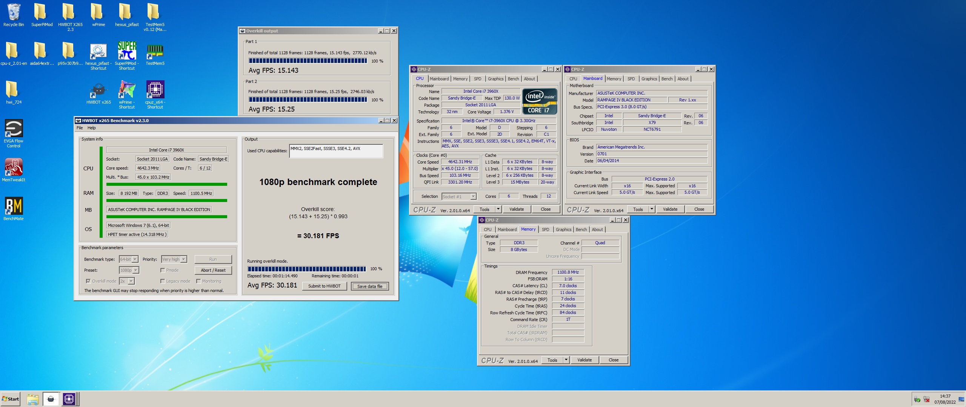
Task: Click Close in Mainboard CPU-Z window
Action: [699, 209]
